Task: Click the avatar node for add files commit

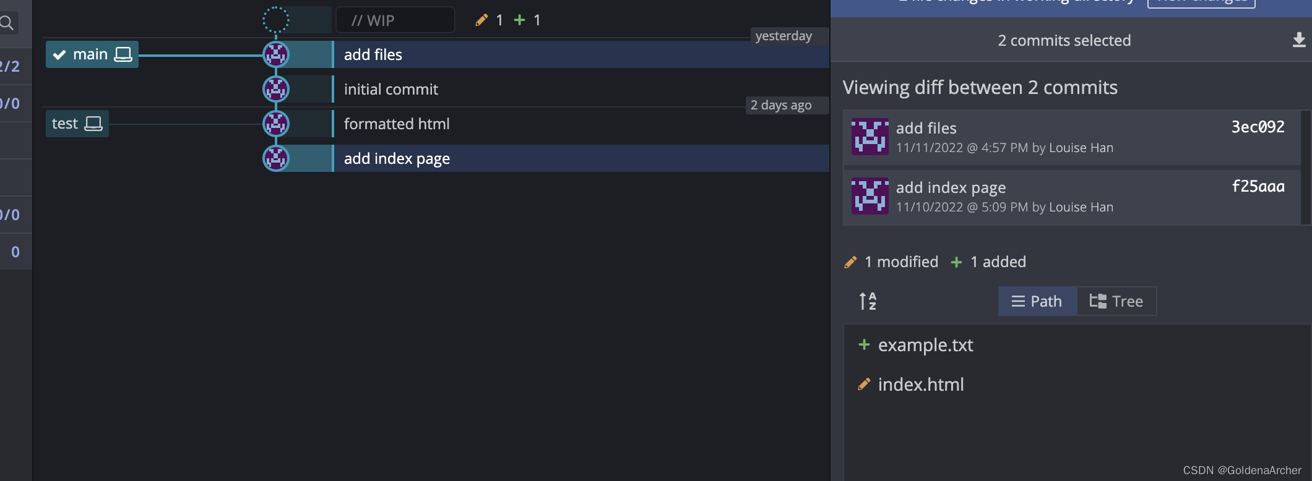Action: click(x=276, y=54)
